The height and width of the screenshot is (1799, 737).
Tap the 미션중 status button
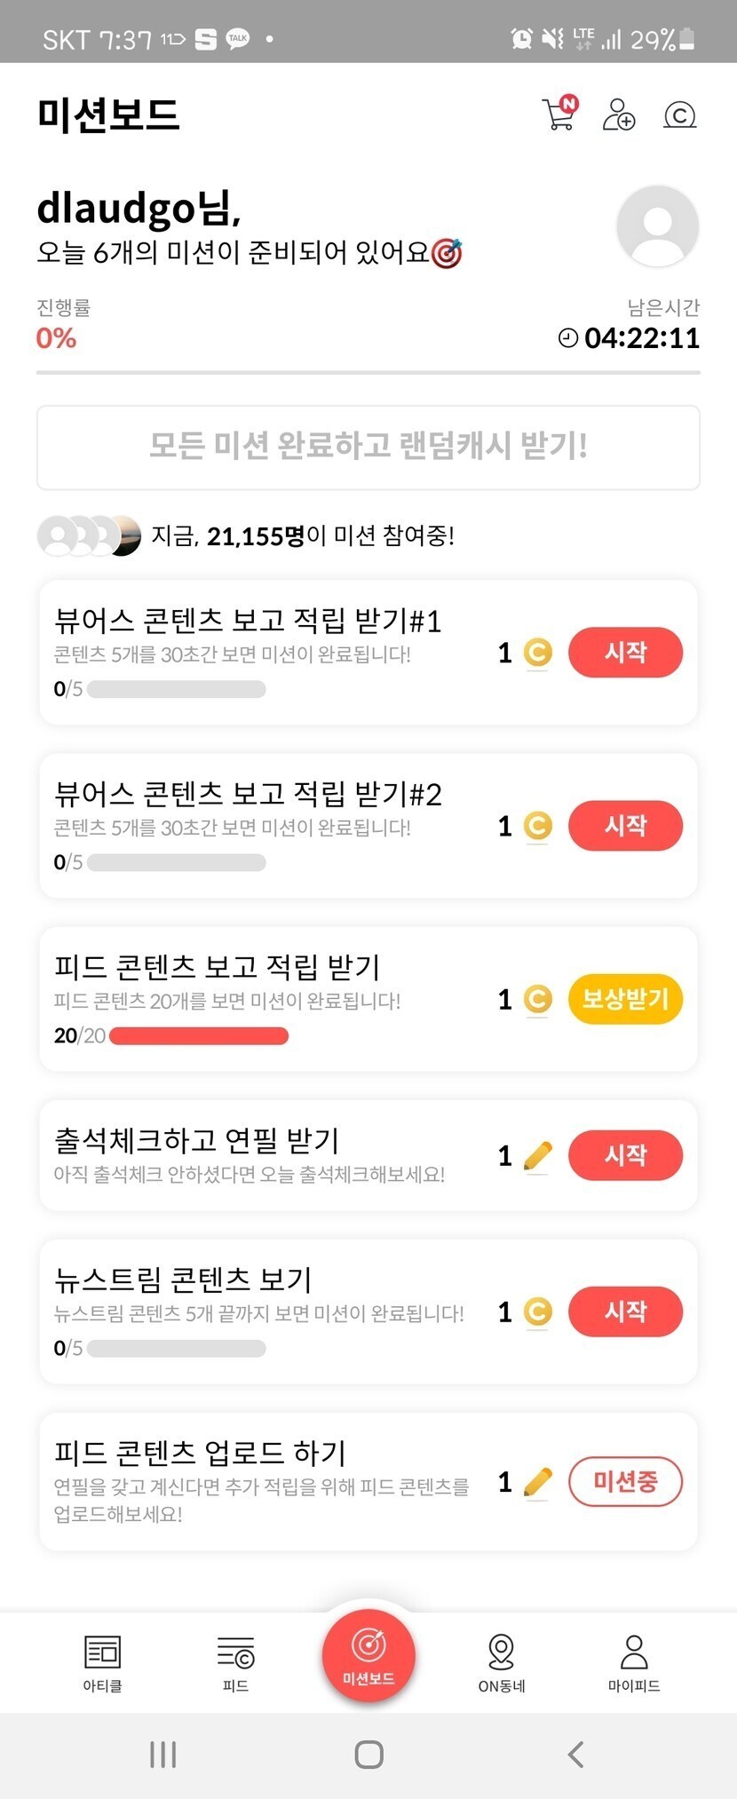[x=625, y=1481]
